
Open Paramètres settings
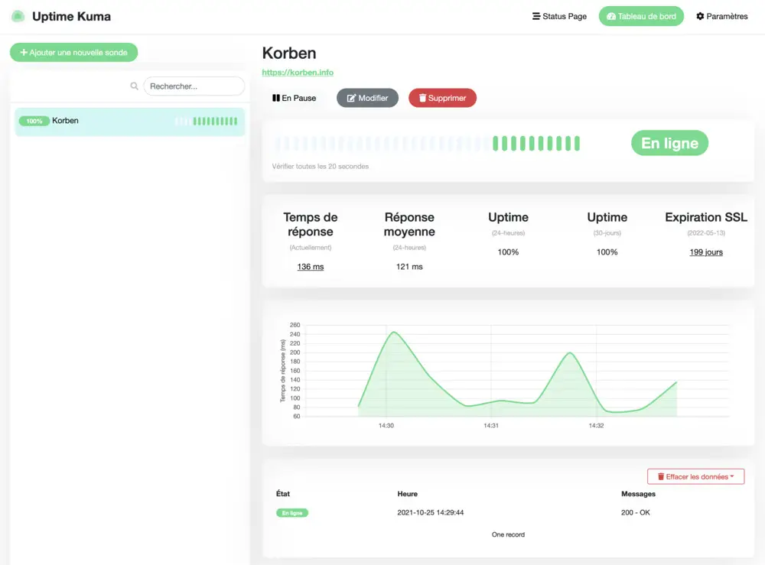coord(721,16)
